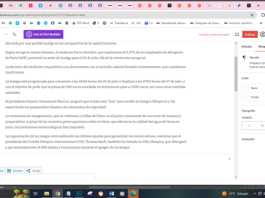The height and width of the screenshot is (198, 265).
Task: Collapse the meta box panel arrow
Action: click(x=229, y=159)
